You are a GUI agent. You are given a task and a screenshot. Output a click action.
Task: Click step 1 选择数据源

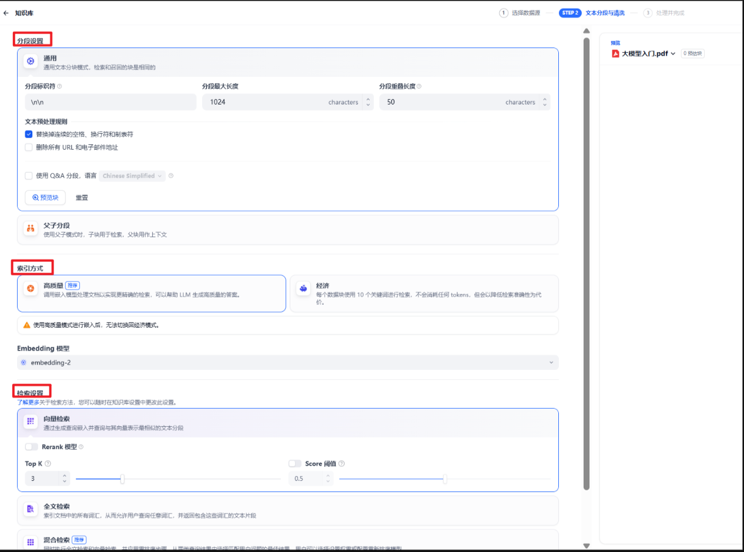click(520, 13)
